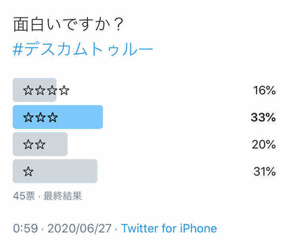The width and height of the screenshot is (298, 244).
Task: Click the 2020/06/27 tweet date
Action: 79,228
